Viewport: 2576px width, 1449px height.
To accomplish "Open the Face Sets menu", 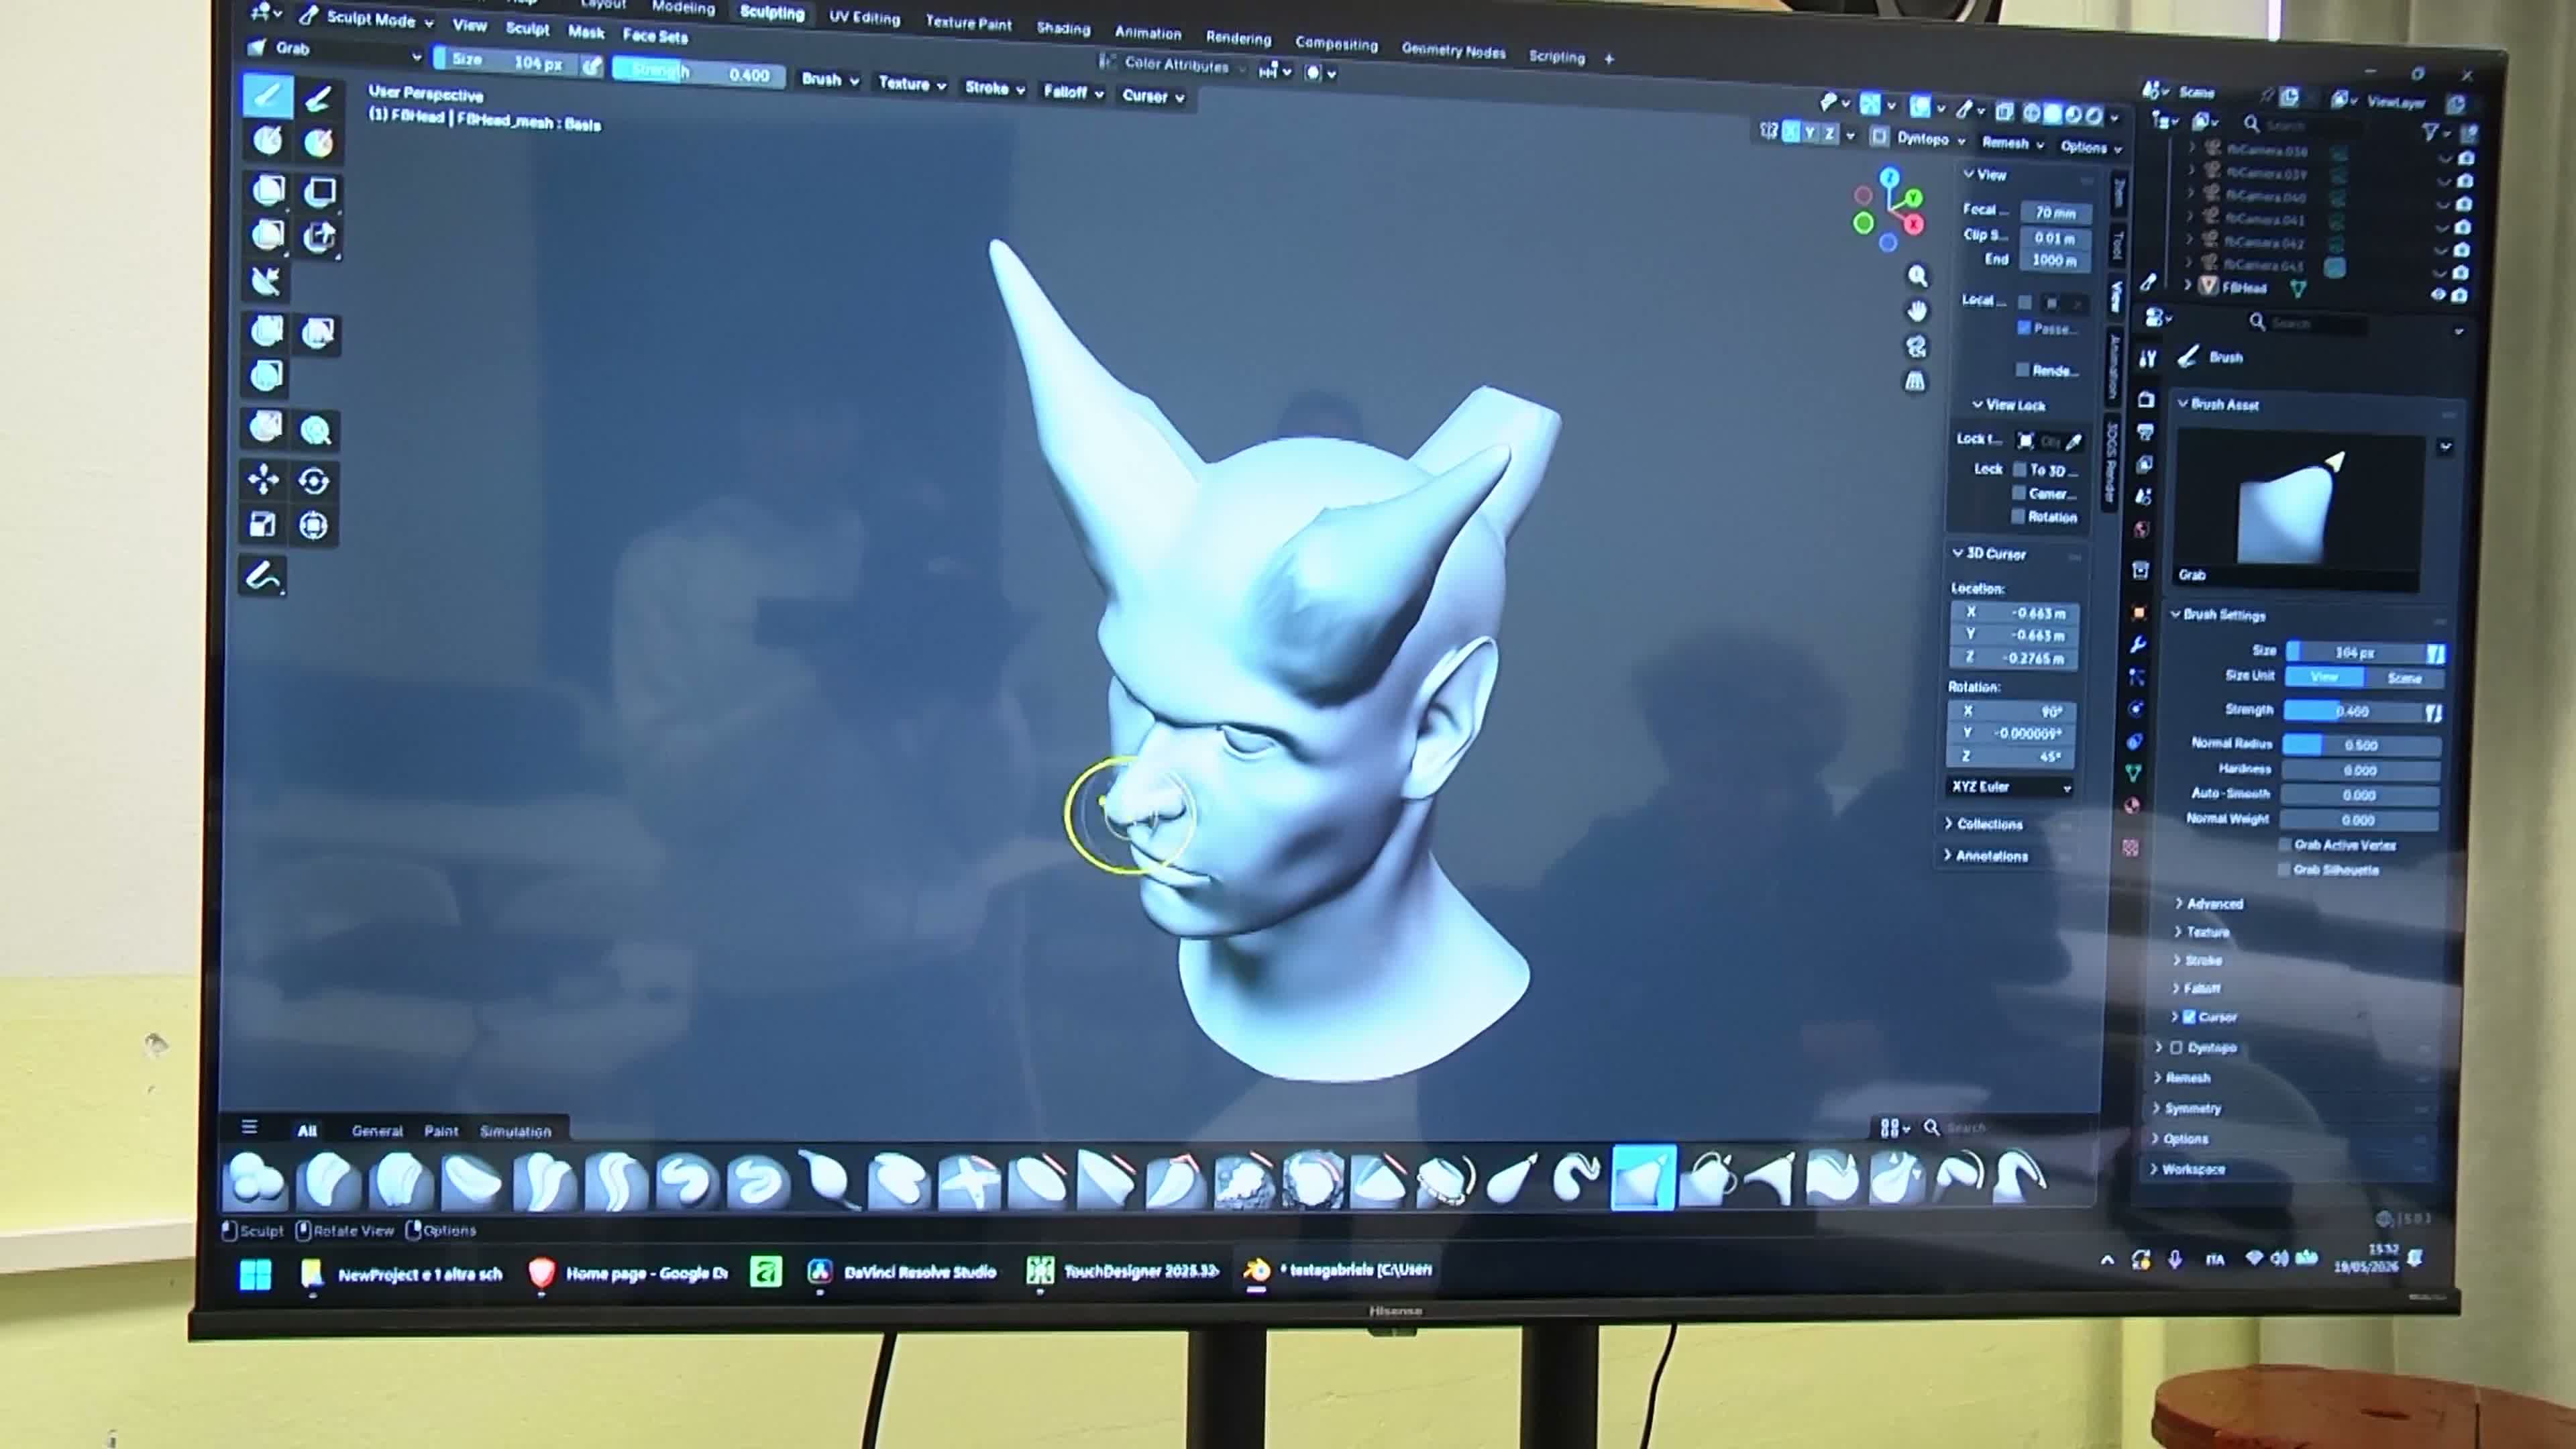I will [655, 36].
